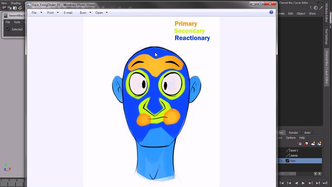Screen dimensions: 332x187
Task: Click layer editor horizontal scrollbar thumb
Action: (287, 174)
